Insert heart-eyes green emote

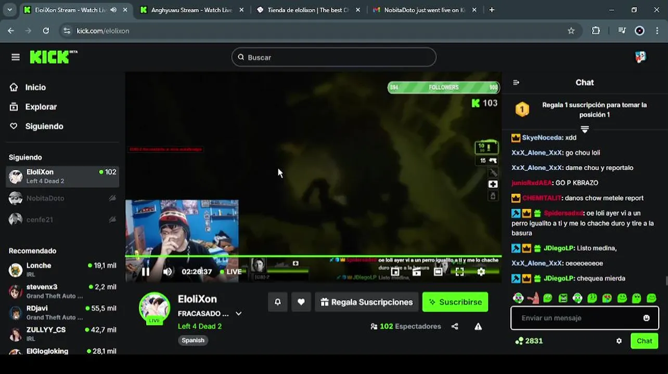(607, 298)
